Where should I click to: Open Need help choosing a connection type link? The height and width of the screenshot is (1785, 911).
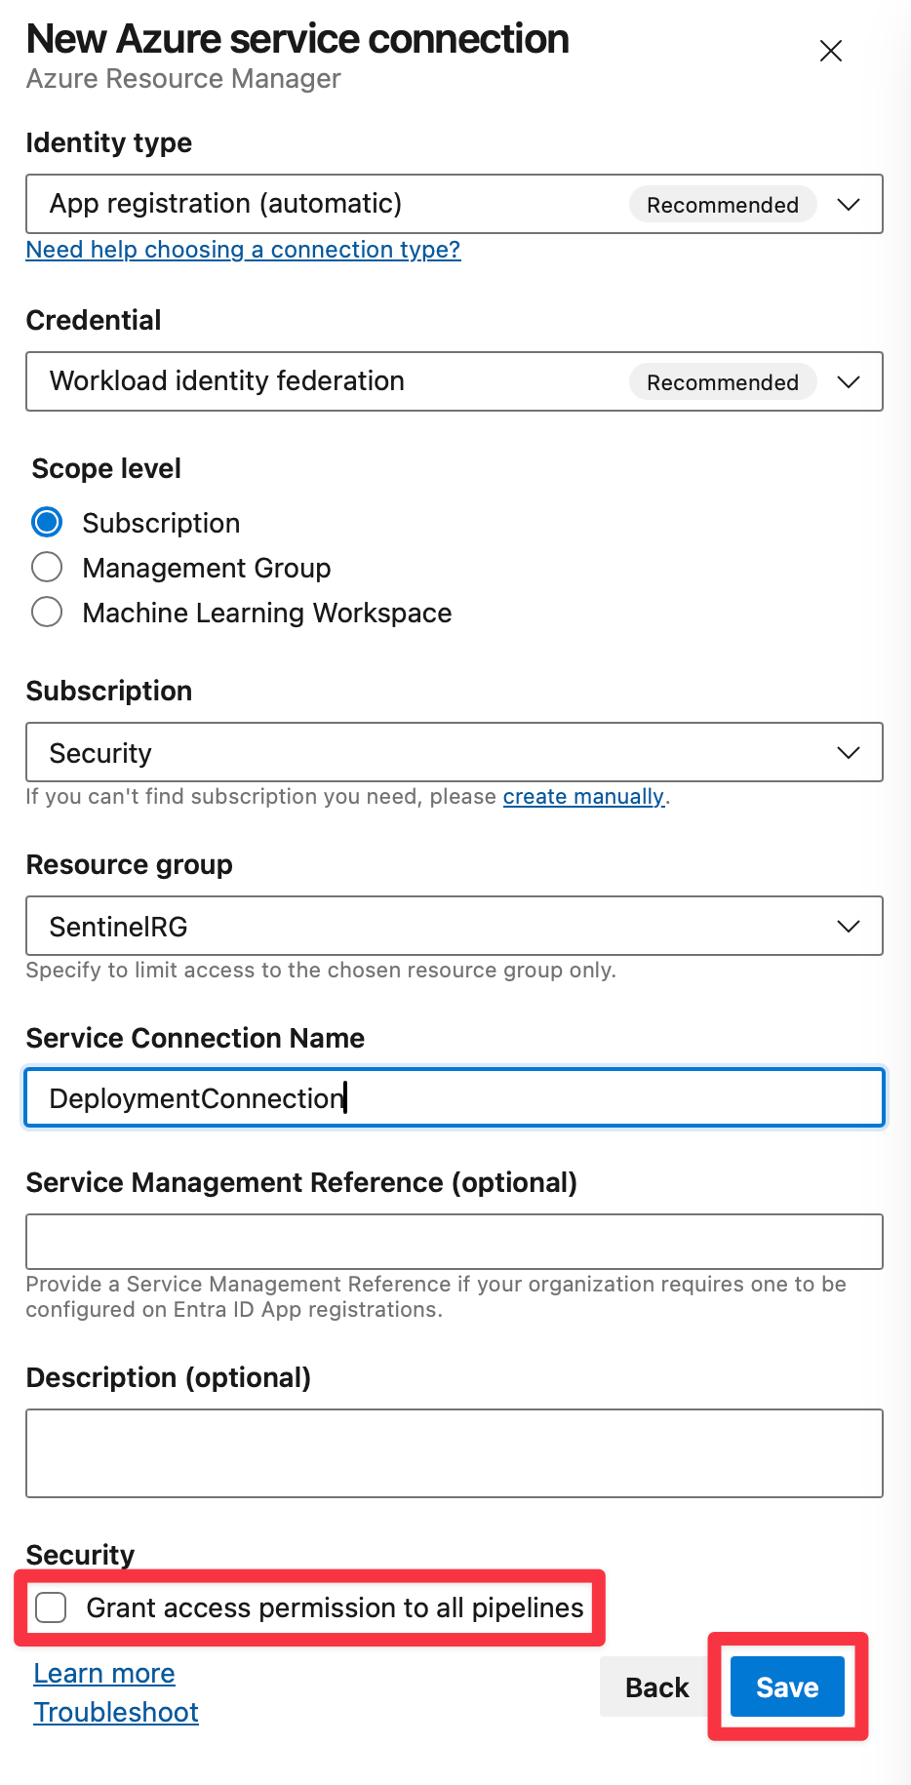tap(243, 250)
